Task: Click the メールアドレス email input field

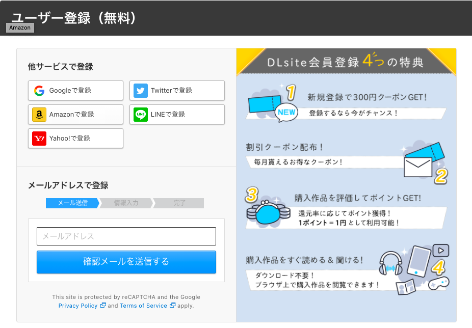Action: pos(126,236)
